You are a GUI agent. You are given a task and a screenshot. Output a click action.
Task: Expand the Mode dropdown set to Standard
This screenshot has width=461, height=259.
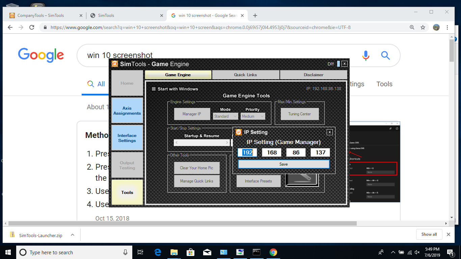point(225,116)
